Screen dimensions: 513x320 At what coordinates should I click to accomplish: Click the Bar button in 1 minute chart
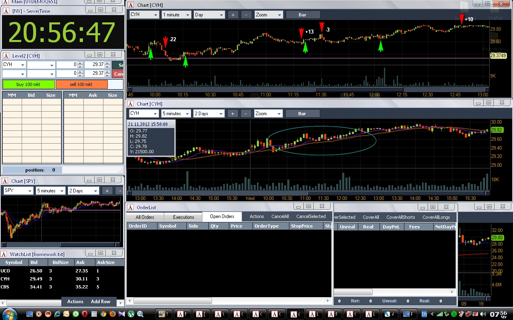pos(303,15)
